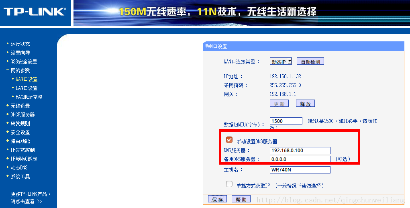Focus the 数据包MTU field (1500)
Screen dimensions: 410x208
click(286, 121)
